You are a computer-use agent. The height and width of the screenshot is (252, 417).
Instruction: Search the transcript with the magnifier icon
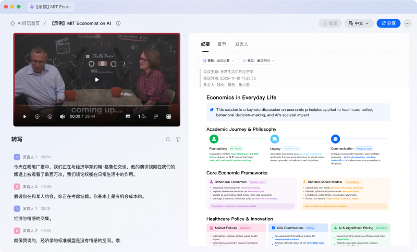point(168,140)
